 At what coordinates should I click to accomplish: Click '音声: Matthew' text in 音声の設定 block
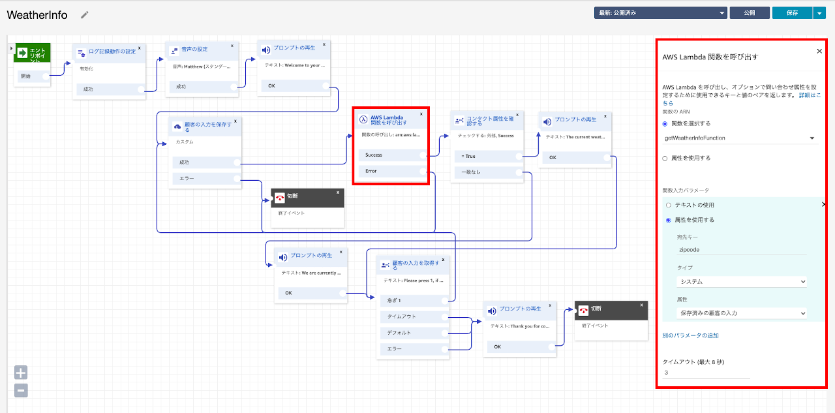pos(201,67)
